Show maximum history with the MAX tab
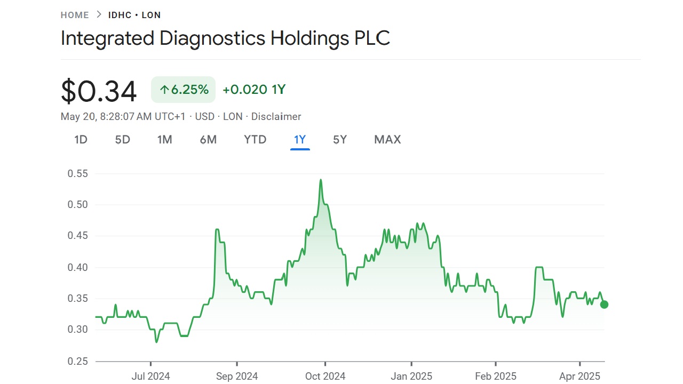The width and height of the screenshot is (683, 384). [387, 139]
